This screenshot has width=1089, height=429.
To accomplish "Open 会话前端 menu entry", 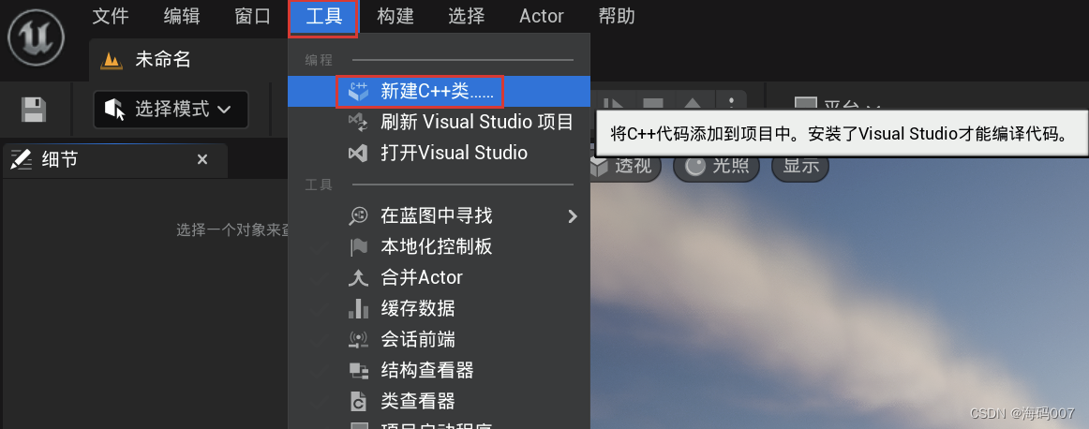I will (439, 339).
